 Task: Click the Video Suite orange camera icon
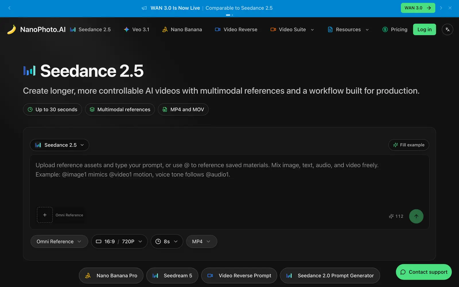[x=273, y=30]
